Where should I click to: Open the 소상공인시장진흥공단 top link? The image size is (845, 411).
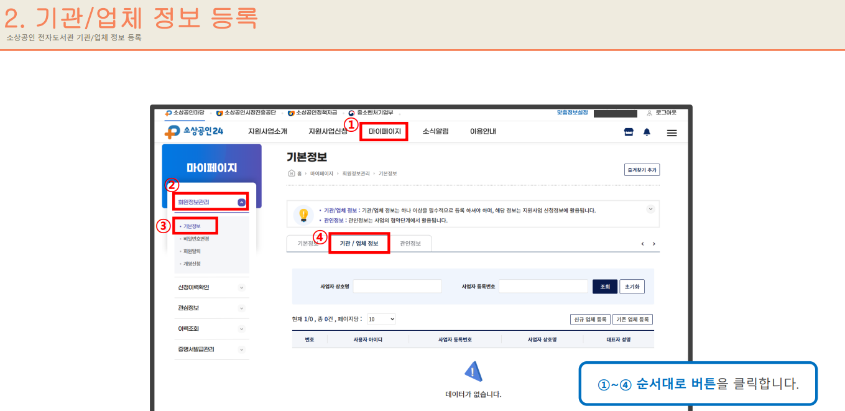(x=246, y=113)
